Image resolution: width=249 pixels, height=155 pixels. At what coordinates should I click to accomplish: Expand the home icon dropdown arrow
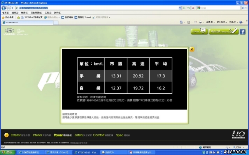pos(185,22)
